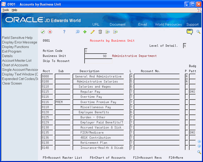Click the top-right magnifier search icon

click(198, 32)
